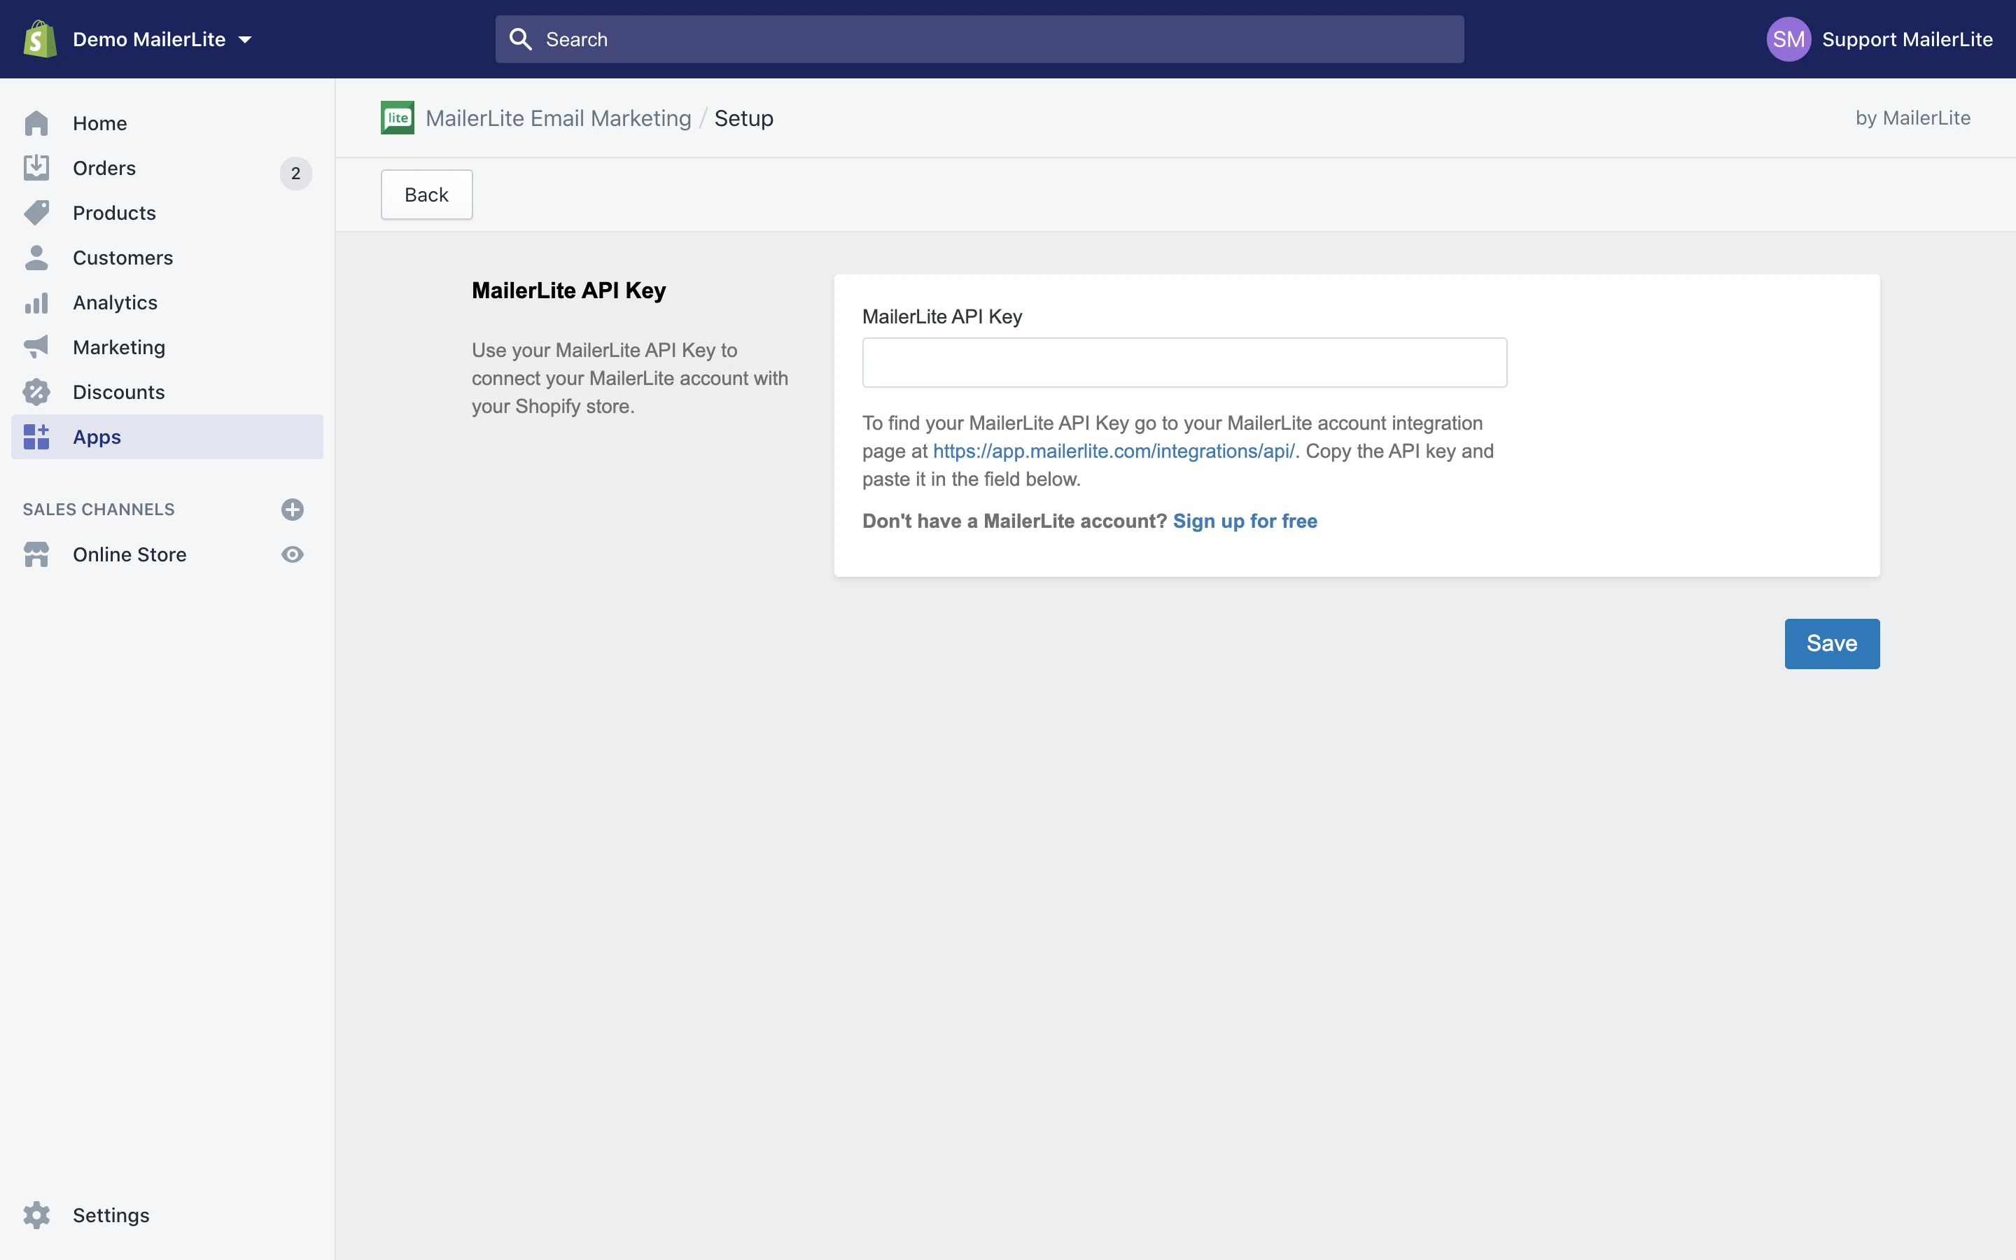Viewport: 2016px width, 1260px height.
Task: Click the MailerLite API Key text field
Action: tap(1184, 363)
